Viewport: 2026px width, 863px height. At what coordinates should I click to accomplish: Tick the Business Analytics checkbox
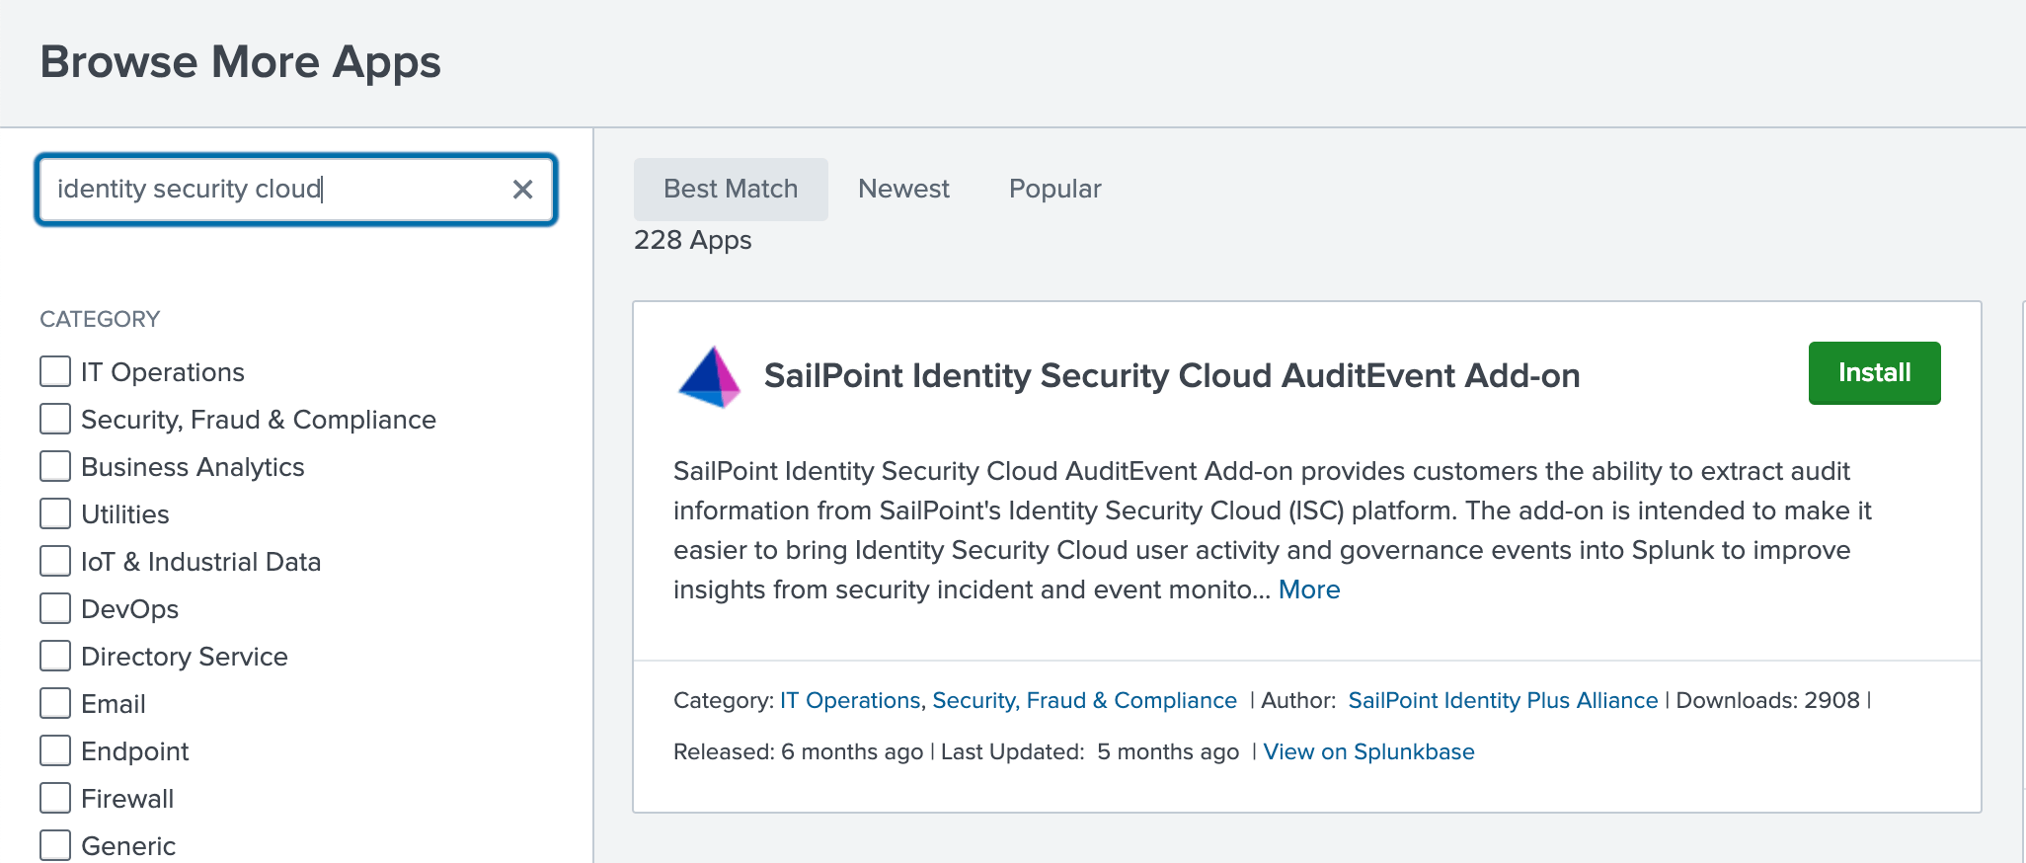click(x=55, y=467)
